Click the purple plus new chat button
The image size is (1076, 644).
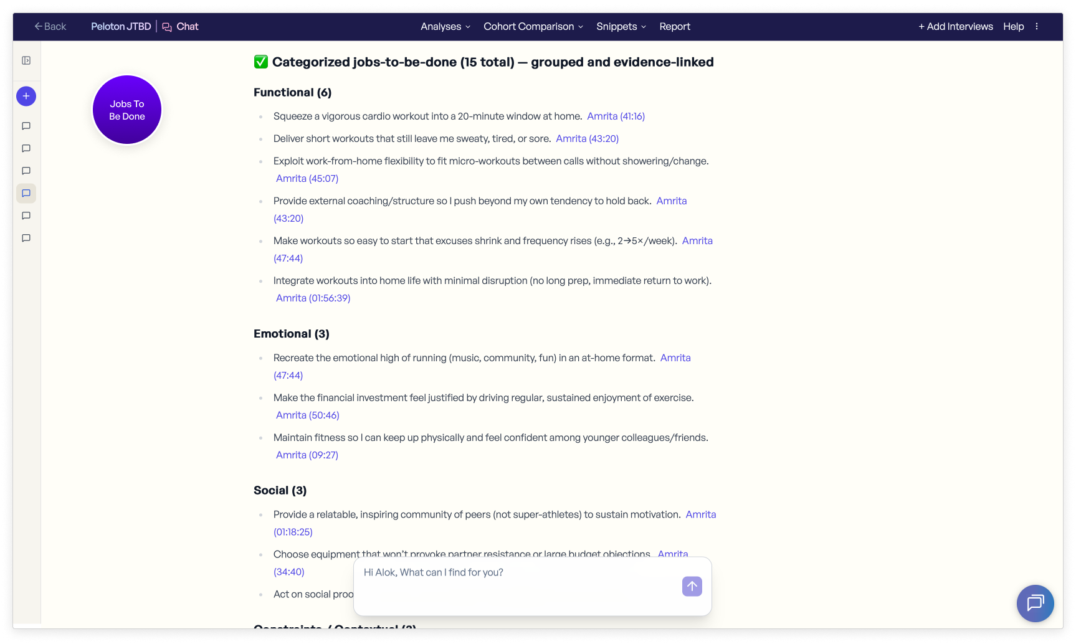(x=26, y=96)
